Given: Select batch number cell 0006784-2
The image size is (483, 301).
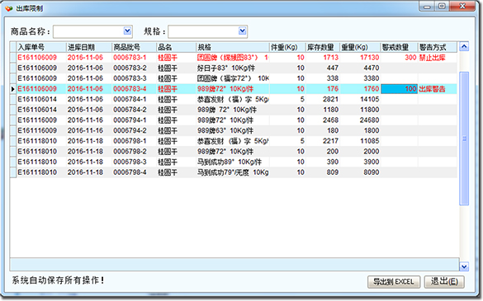Looking at the screenshot, I should (134, 110).
